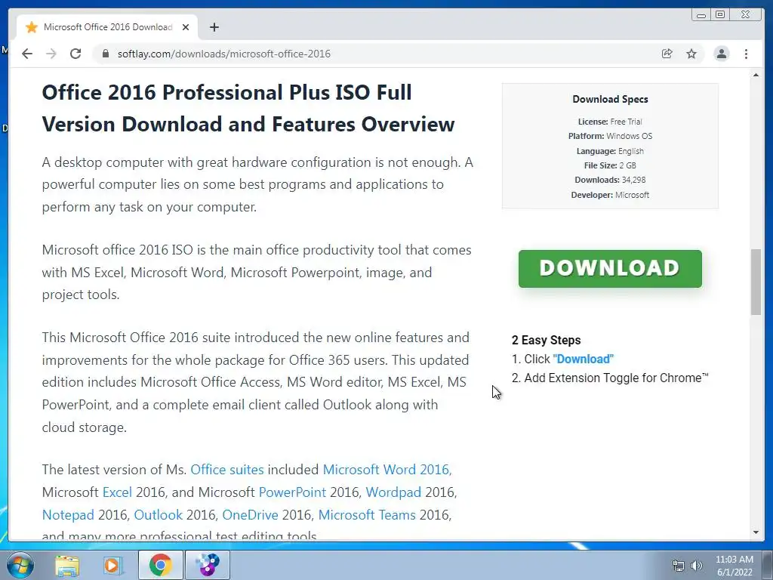
Task: Click the green DOWNLOAD button
Action: click(x=610, y=269)
